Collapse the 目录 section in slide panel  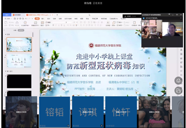[5, 34]
